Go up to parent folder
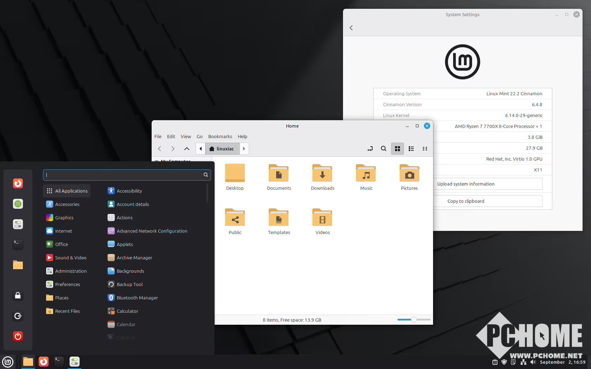 (187, 149)
